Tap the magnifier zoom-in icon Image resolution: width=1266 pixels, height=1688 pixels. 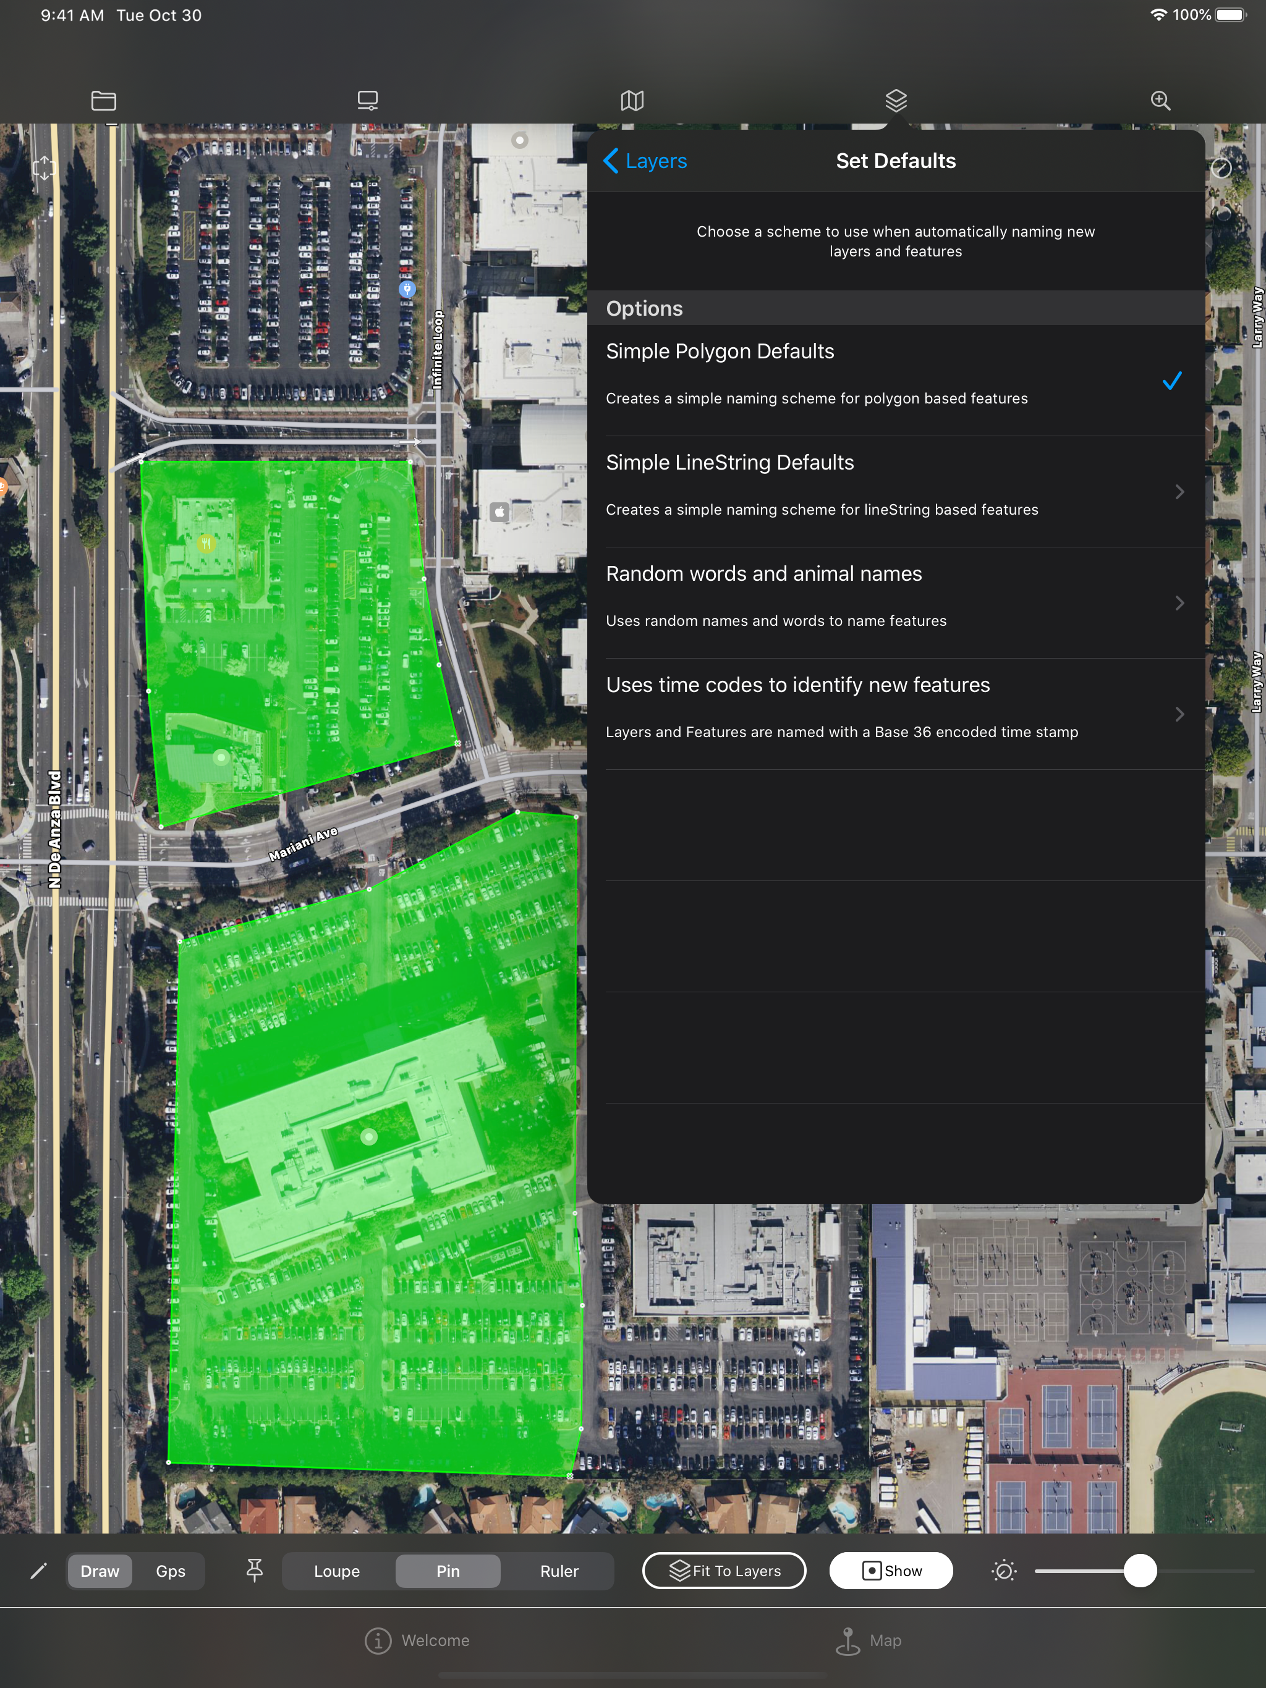(x=1160, y=100)
